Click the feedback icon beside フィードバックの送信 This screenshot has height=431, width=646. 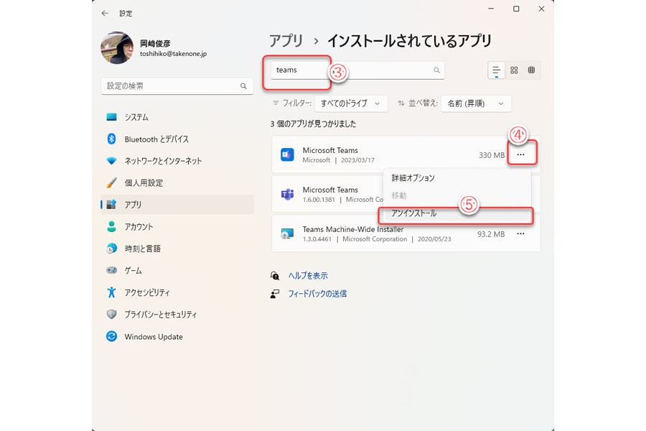(x=275, y=294)
